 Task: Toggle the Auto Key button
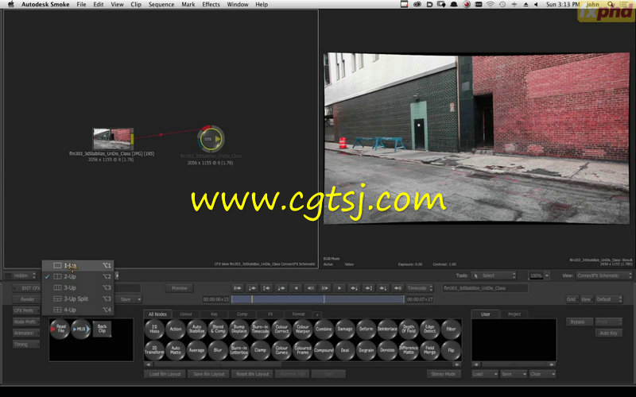point(608,333)
